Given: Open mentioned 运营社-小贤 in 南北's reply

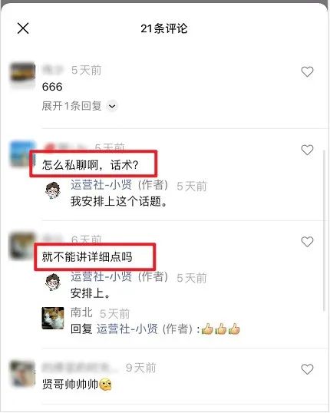Looking at the screenshot, I should (x=144, y=329).
